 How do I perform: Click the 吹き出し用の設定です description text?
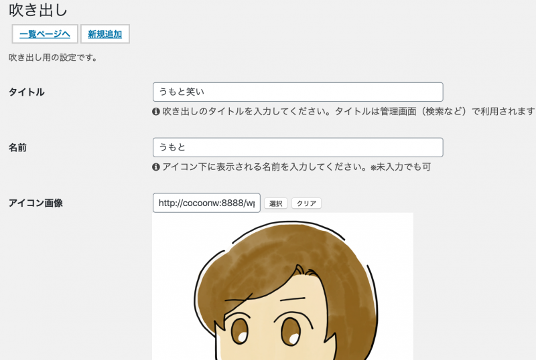pyautogui.click(x=53, y=58)
